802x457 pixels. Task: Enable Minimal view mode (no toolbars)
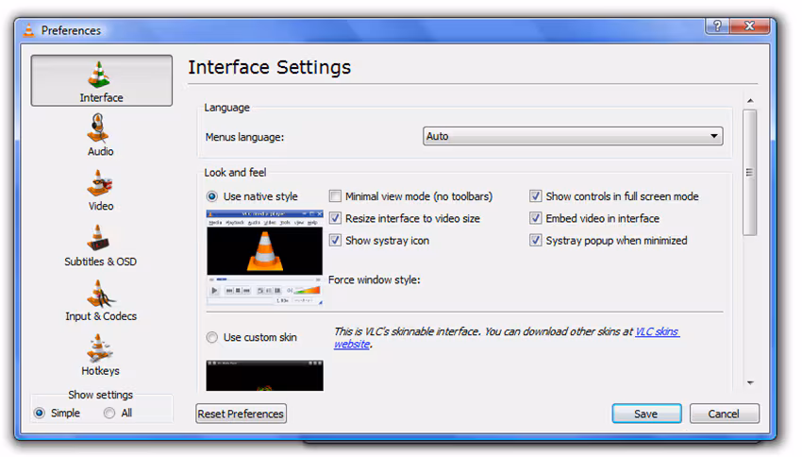click(x=335, y=196)
